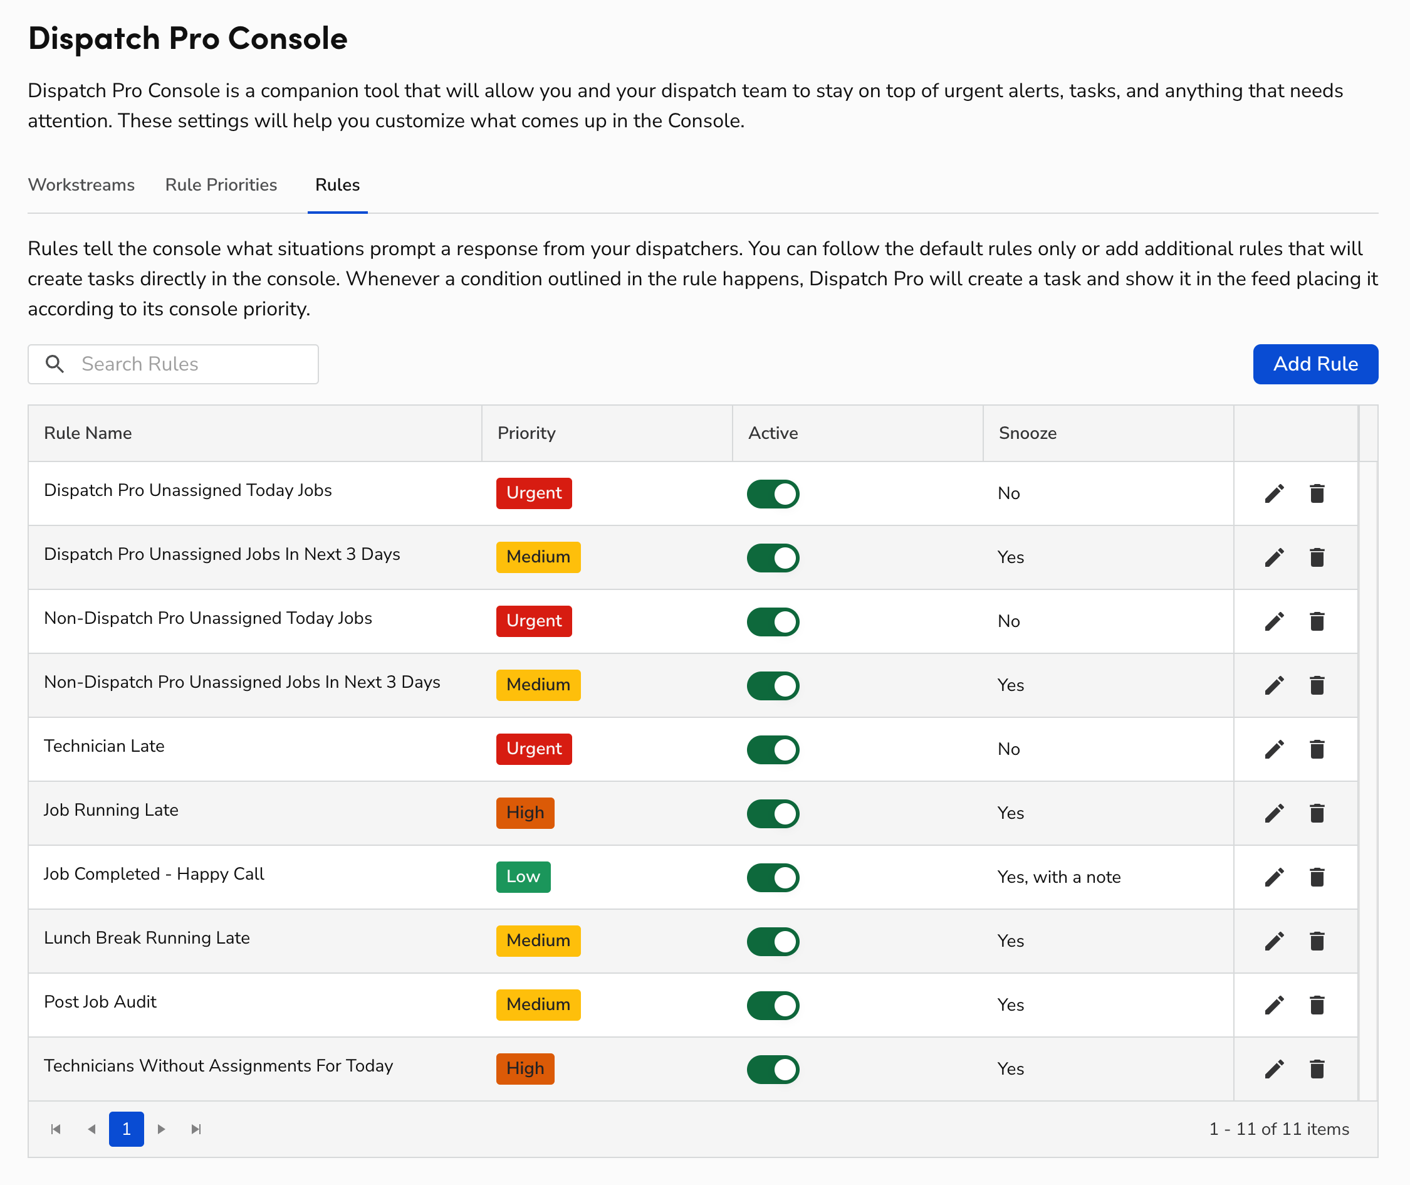
Task: Jump to last page using pagination arrow
Action: (x=196, y=1129)
